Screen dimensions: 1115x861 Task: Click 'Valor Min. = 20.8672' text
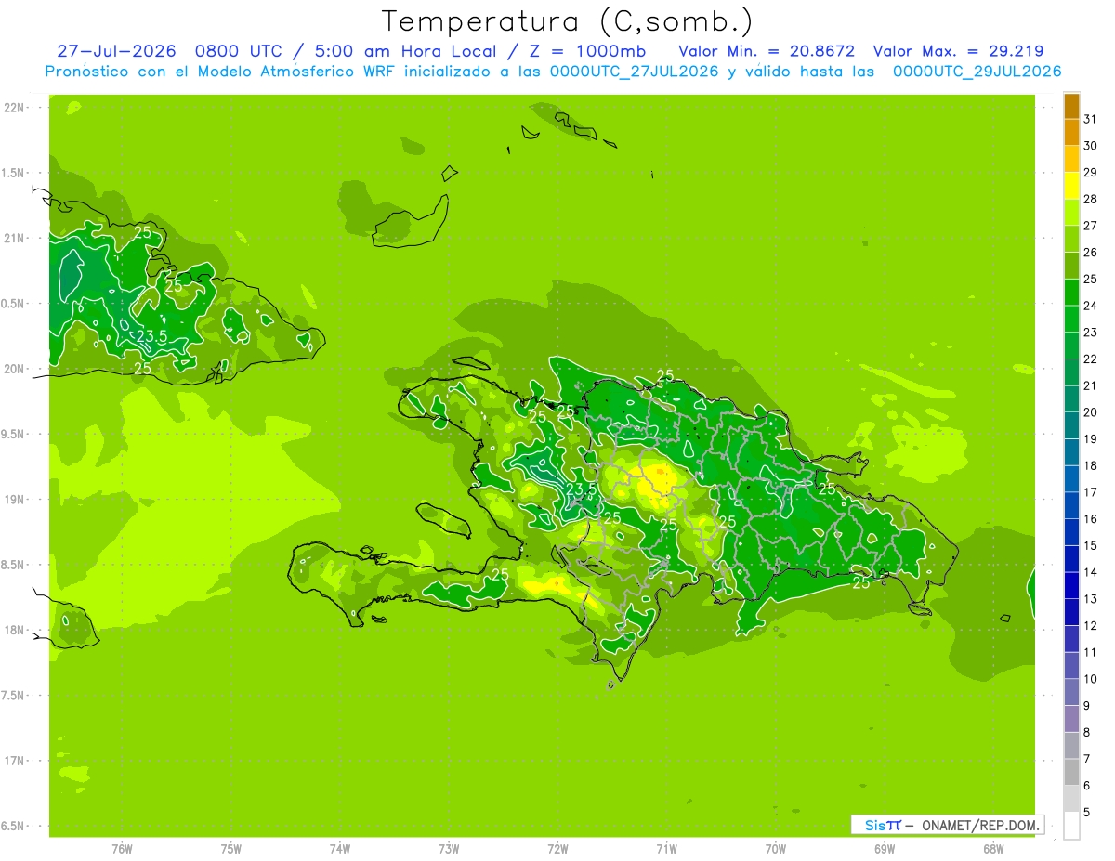click(767, 51)
